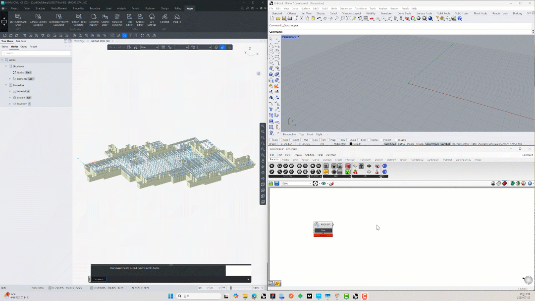
Task: Open the Results tab in MIDAS
Action: [135, 8]
